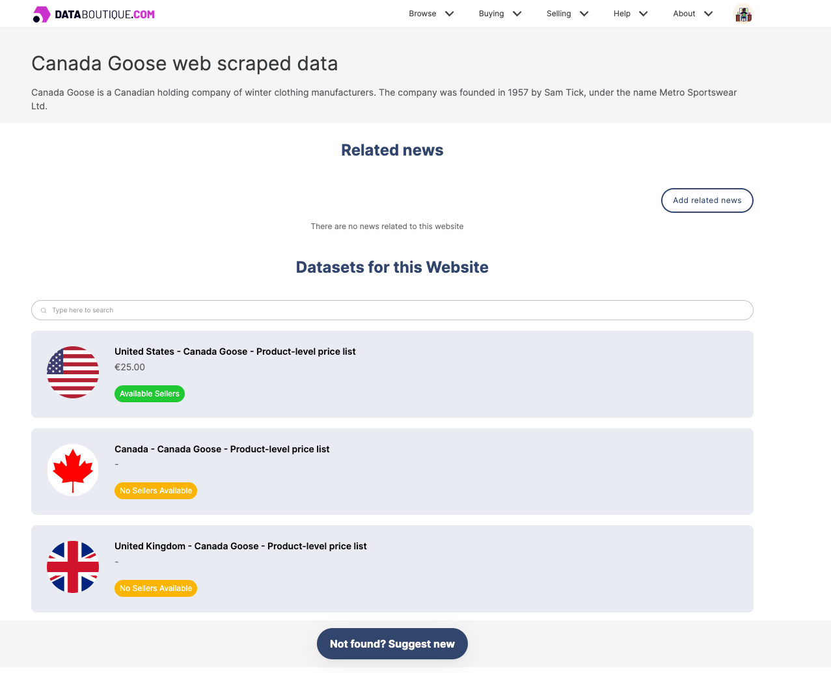This screenshot has height=673, width=831.
Task: Click Not found? Suggest new button
Action: pos(392,644)
